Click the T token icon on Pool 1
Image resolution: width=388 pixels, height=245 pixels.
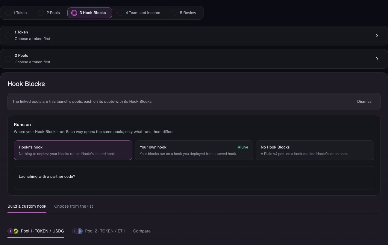pos(10,231)
